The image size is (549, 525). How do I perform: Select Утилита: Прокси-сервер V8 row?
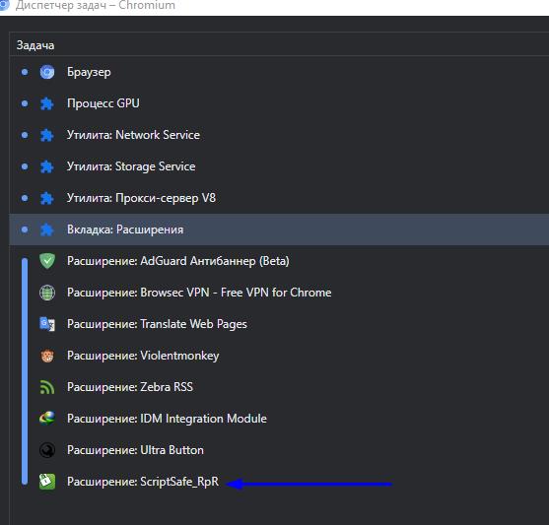pyautogui.click(x=279, y=198)
